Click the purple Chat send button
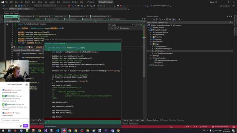The image size is (237, 133). click(26, 126)
